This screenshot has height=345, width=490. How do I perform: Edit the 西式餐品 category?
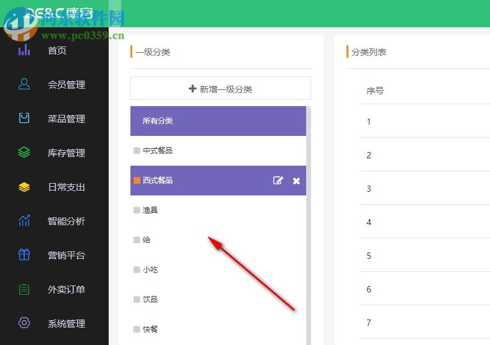tap(278, 181)
